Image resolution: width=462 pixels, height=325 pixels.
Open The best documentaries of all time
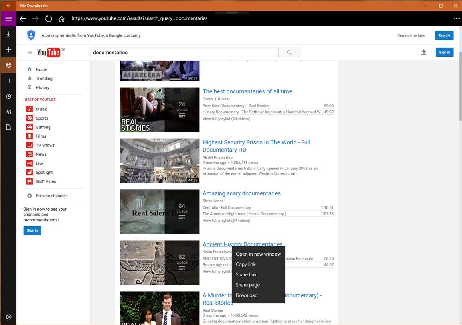tap(247, 91)
